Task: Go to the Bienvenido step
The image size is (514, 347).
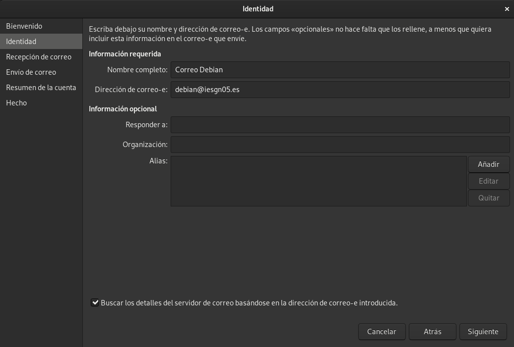Action: pos(24,26)
